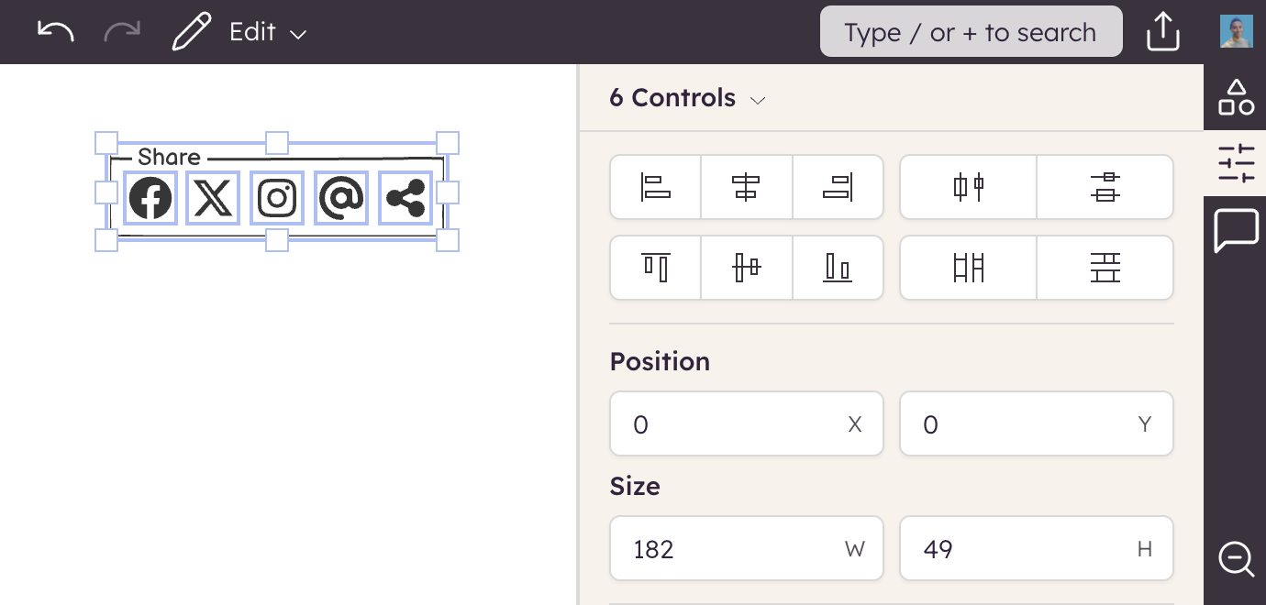Image resolution: width=1266 pixels, height=605 pixels.
Task: Select the Facebook icon on canvas
Action: click(x=150, y=198)
